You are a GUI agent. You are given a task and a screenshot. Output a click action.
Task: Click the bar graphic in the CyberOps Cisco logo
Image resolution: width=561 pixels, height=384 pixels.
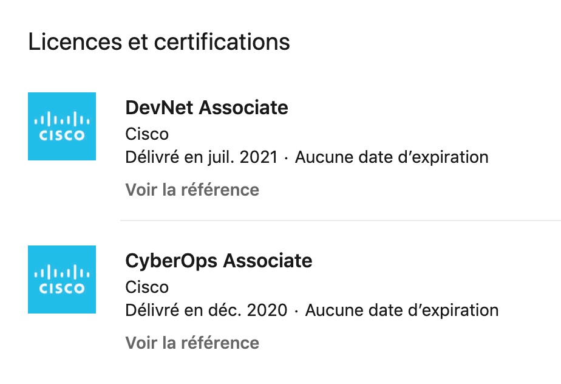pos(62,272)
